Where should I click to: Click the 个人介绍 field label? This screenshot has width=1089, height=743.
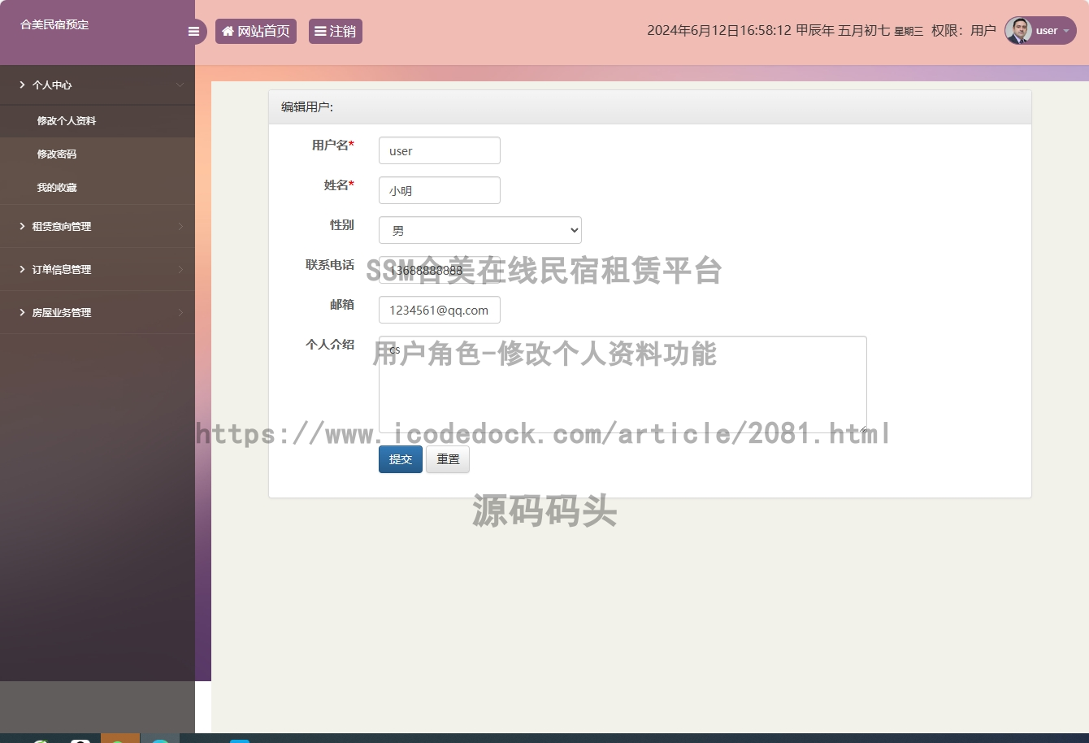point(330,344)
